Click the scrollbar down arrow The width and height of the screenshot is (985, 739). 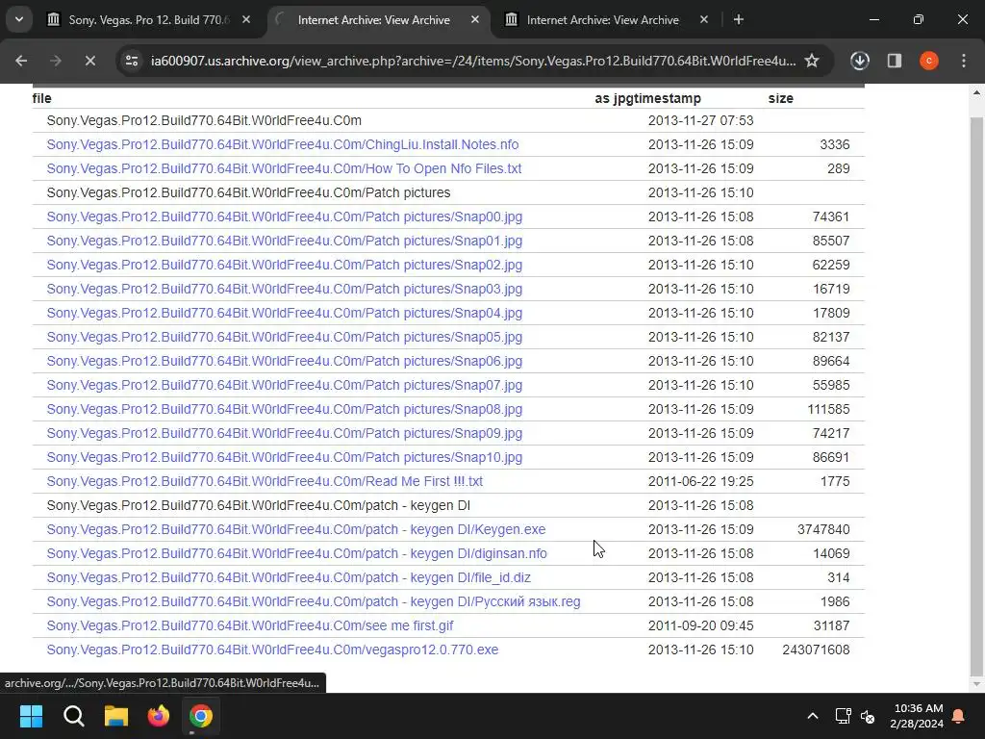click(976, 684)
